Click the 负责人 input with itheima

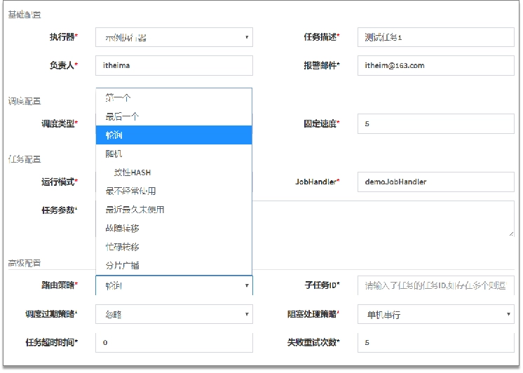point(174,65)
